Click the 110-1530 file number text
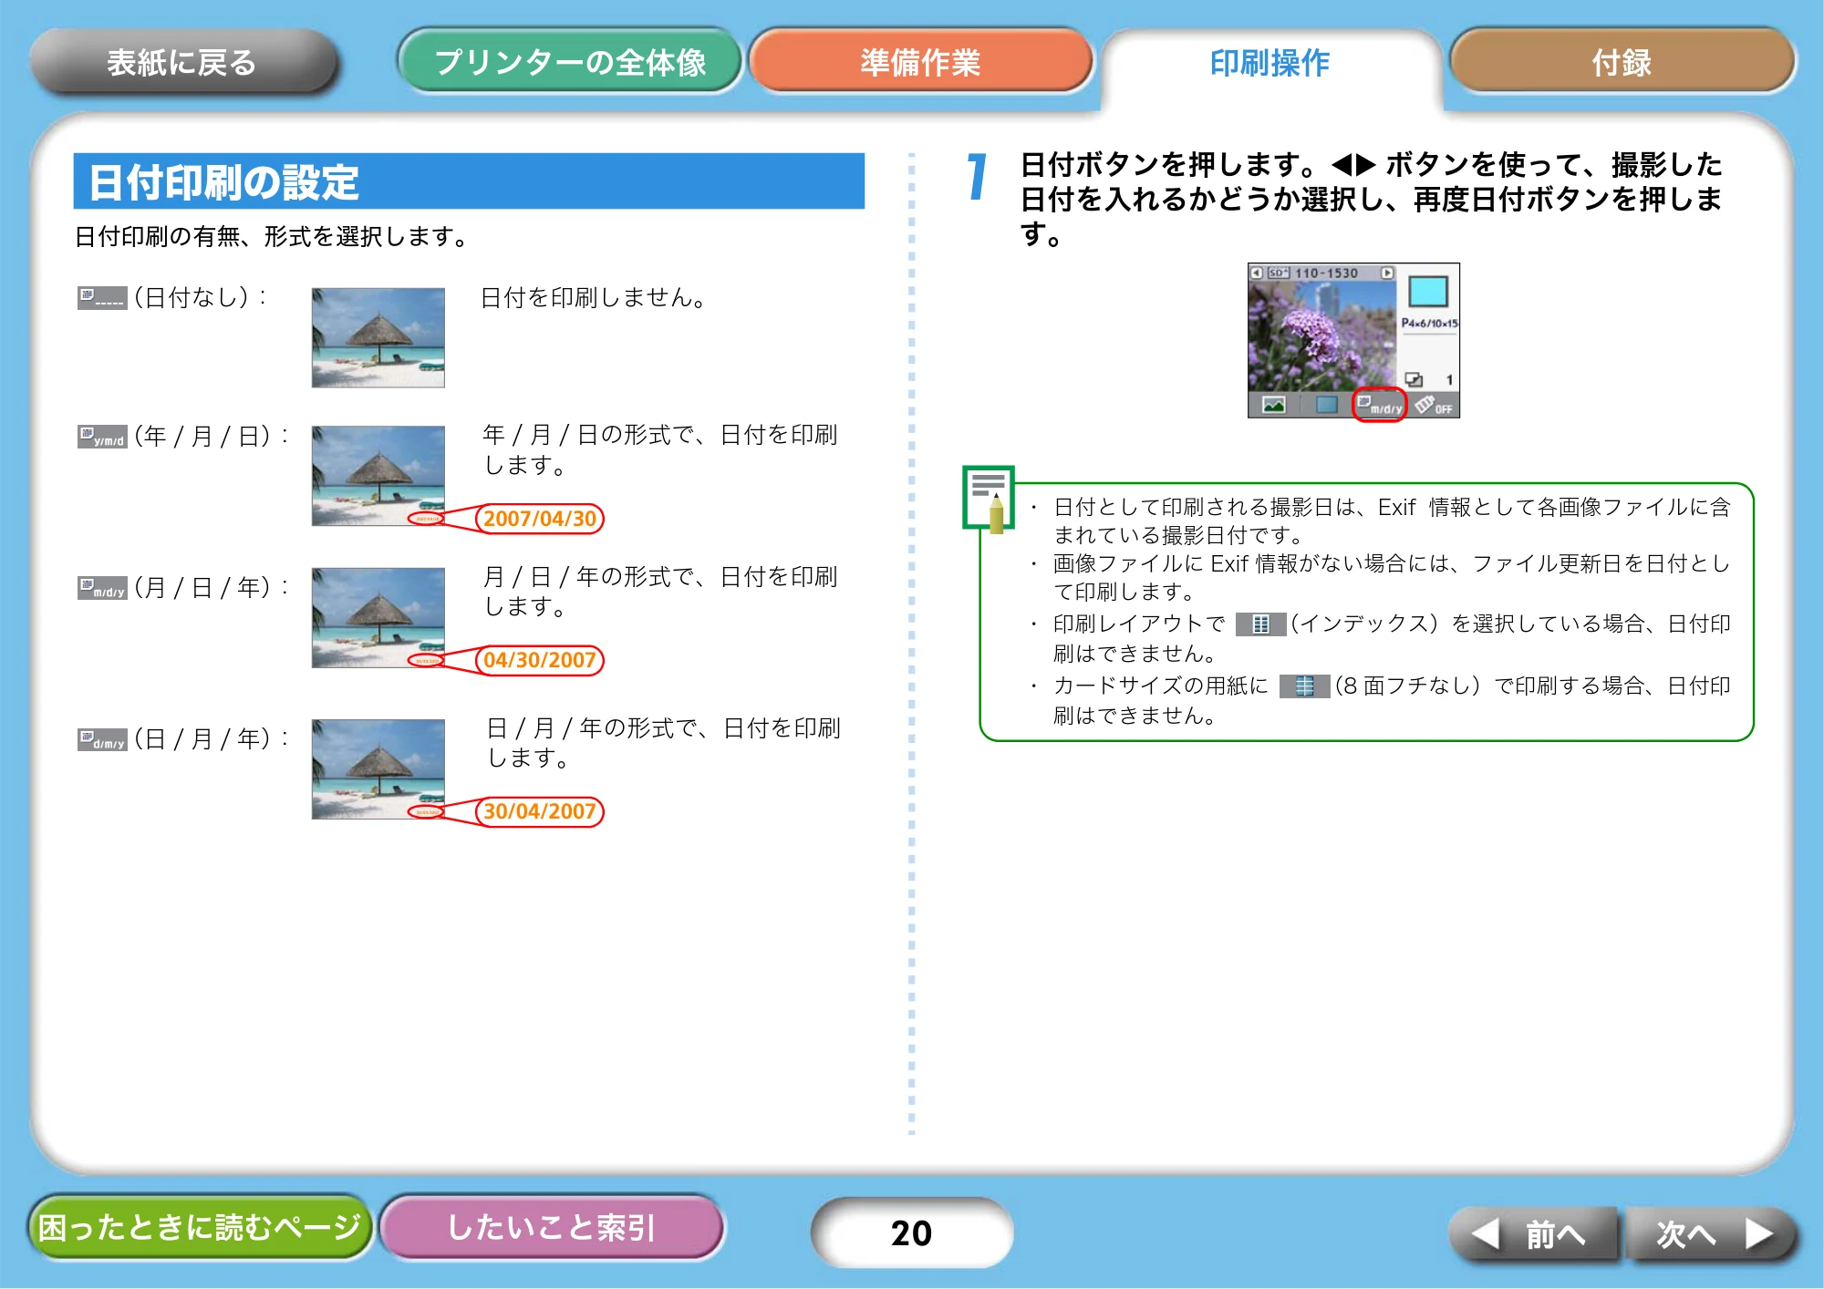The height and width of the screenshot is (1289, 1824). [x=1327, y=273]
